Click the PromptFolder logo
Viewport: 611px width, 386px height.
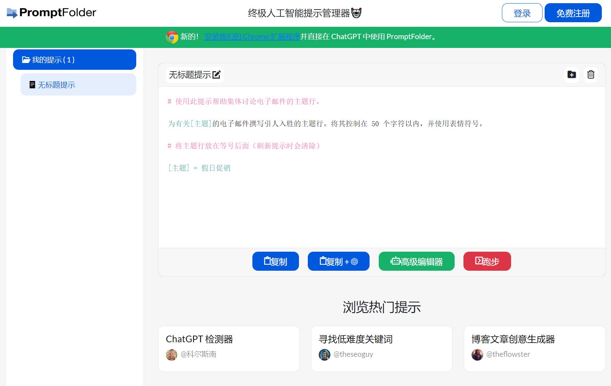click(x=52, y=13)
